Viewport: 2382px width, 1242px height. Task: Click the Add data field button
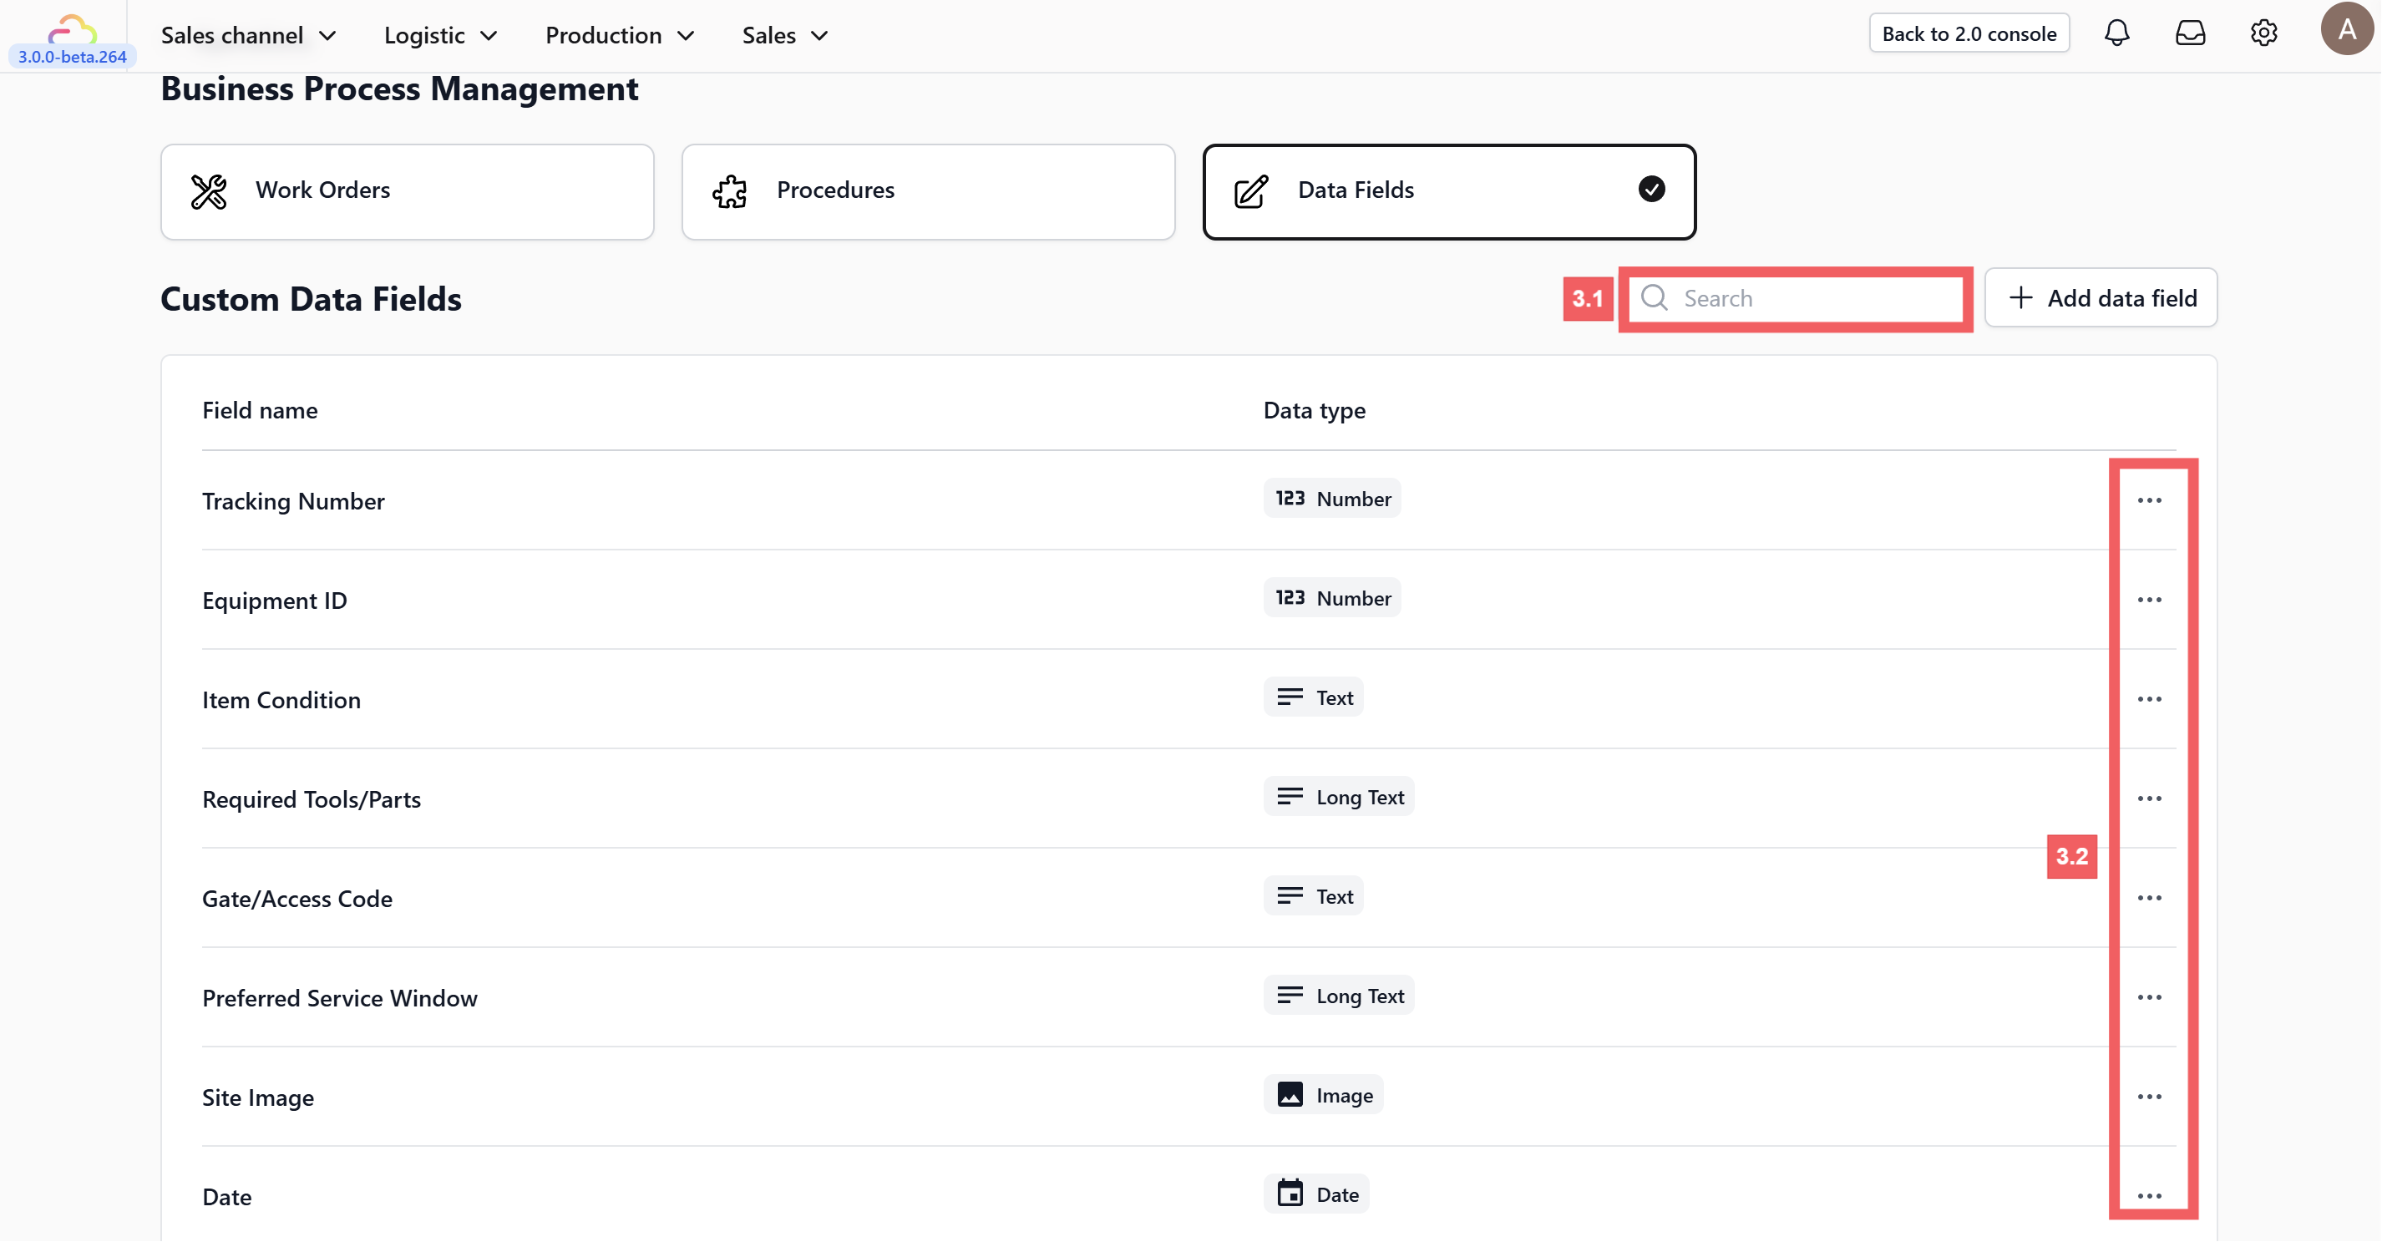[2100, 298]
